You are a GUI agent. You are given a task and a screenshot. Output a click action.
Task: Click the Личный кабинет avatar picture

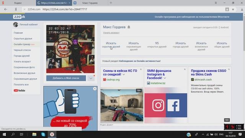[15, 25]
